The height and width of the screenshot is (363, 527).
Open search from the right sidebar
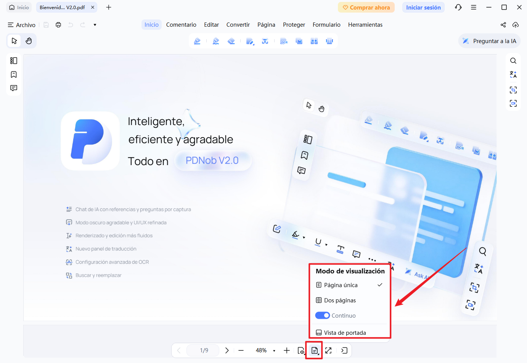coord(513,61)
